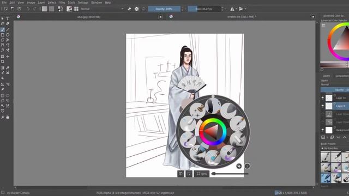Open My Favorites brush tag dropdown
The width and height of the screenshot is (349, 196).
coord(335,148)
